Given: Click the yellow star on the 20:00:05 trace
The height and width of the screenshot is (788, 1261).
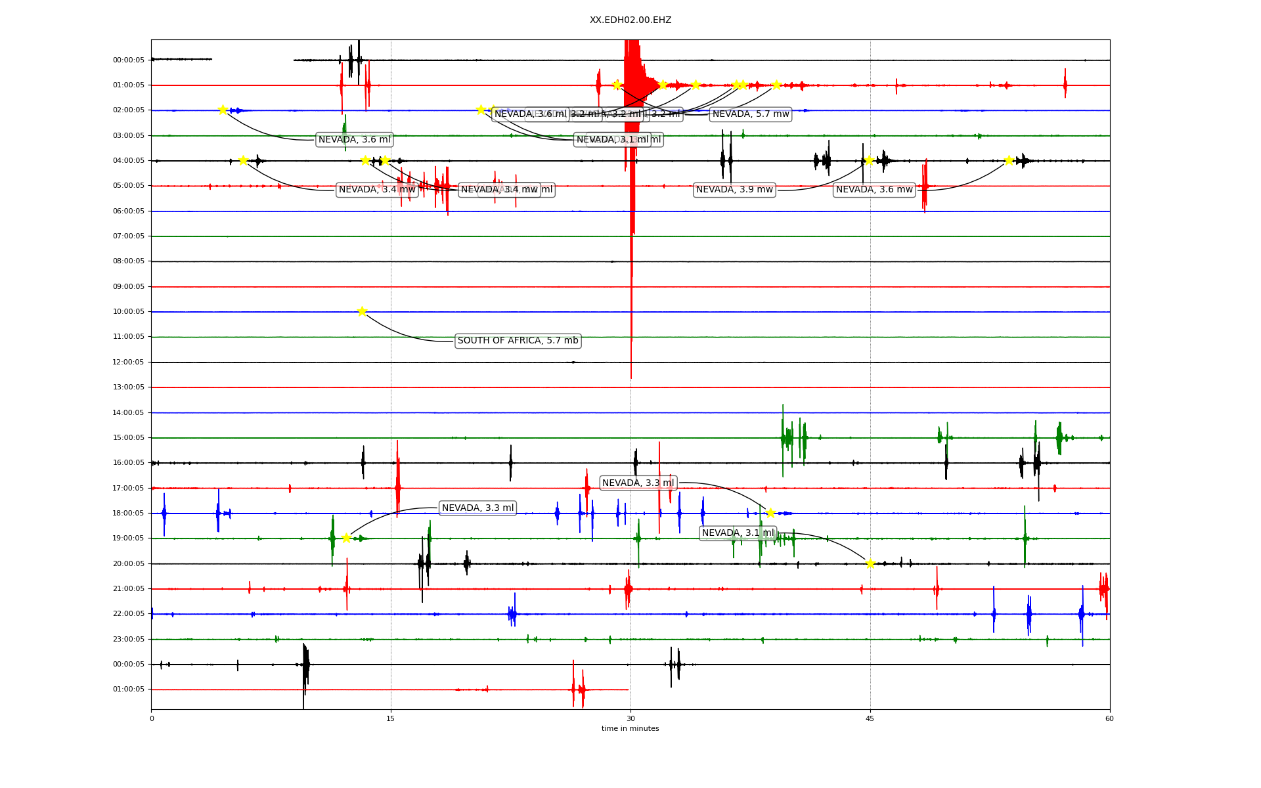Looking at the screenshot, I should pos(870,563).
